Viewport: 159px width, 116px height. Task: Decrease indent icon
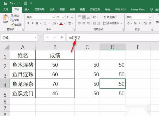point(94,23)
